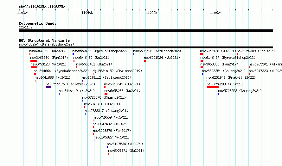Image resolution: width=282 pixels, height=166 pixels.
Task: Click chr22:11029350..11068750 coordinates label
Action: pos(42,7)
